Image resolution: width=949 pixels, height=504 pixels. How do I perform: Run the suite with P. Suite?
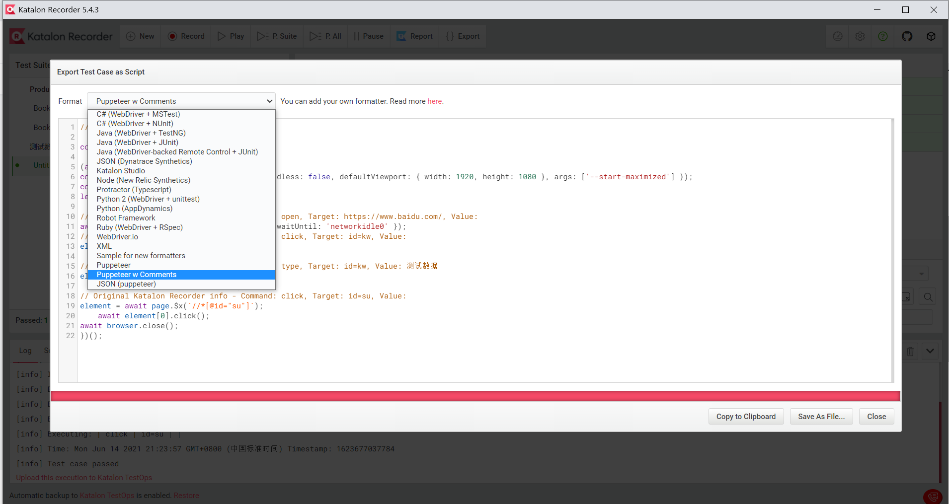tap(277, 36)
